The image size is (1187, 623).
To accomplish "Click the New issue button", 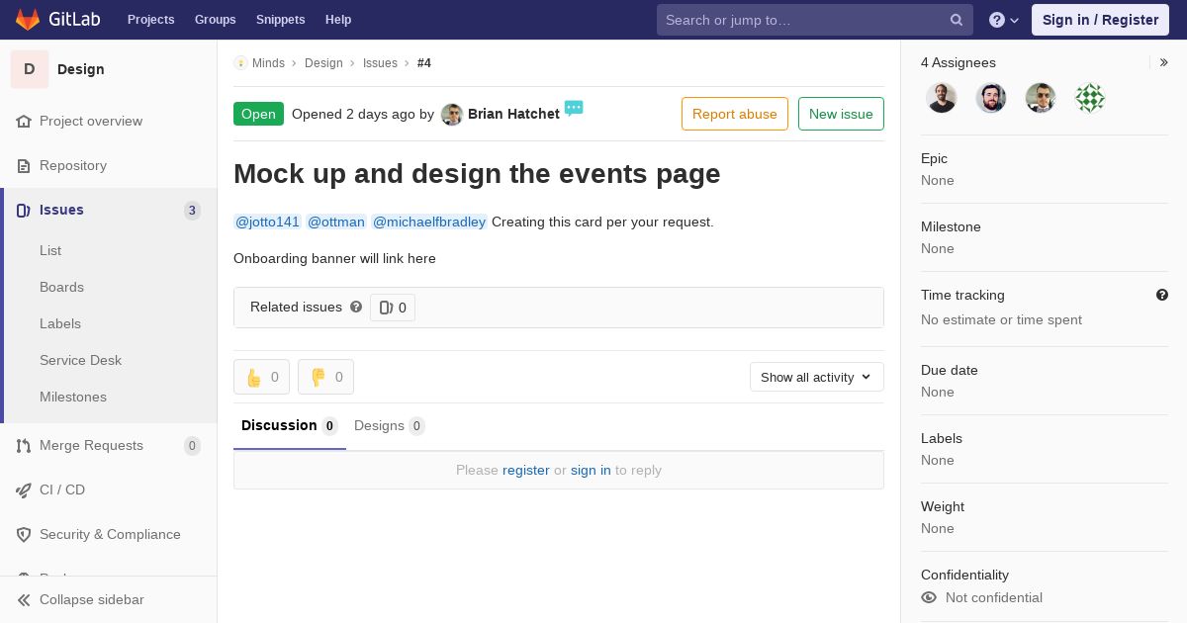I will pos(841,114).
